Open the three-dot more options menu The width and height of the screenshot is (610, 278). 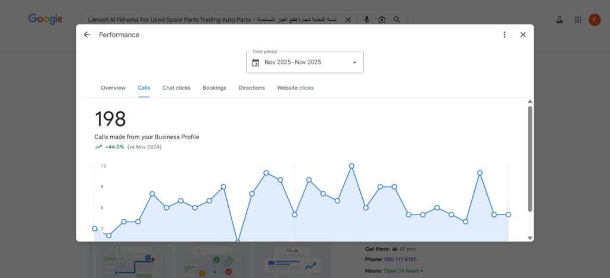point(505,35)
